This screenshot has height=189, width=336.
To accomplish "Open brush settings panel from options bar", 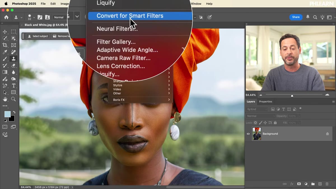I will [40, 17].
